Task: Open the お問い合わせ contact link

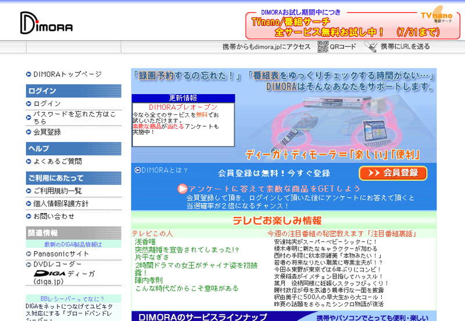Action: pos(53,216)
